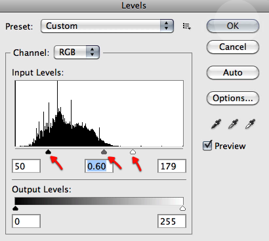Confirm levels with the OK button

[x=233, y=26]
